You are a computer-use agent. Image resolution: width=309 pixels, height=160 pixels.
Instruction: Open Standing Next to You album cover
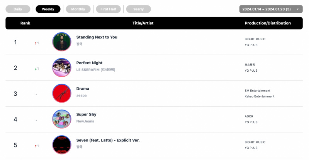[62, 42]
